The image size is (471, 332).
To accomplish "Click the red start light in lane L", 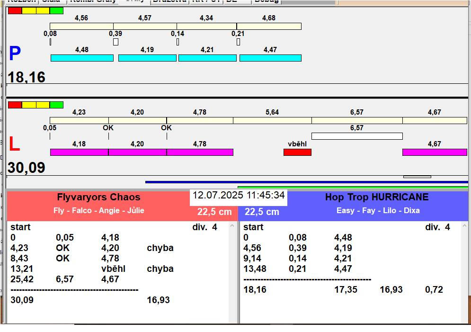I will [15, 105].
